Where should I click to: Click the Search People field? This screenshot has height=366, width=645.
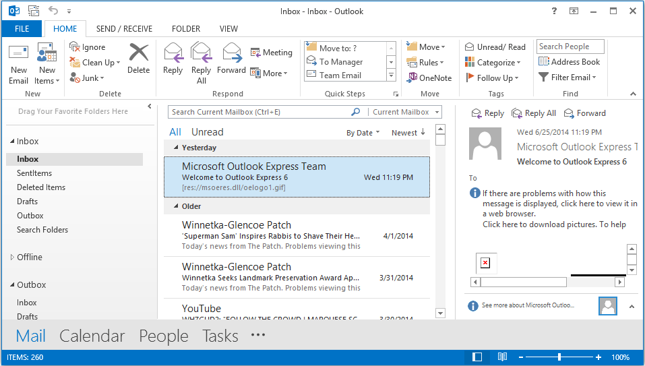pyautogui.click(x=570, y=47)
